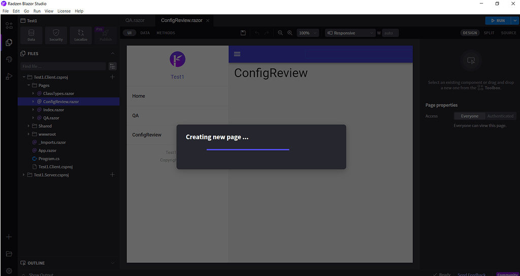Open the Publish rocket button
Image resolution: width=520 pixels, height=276 pixels.
[106, 36]
